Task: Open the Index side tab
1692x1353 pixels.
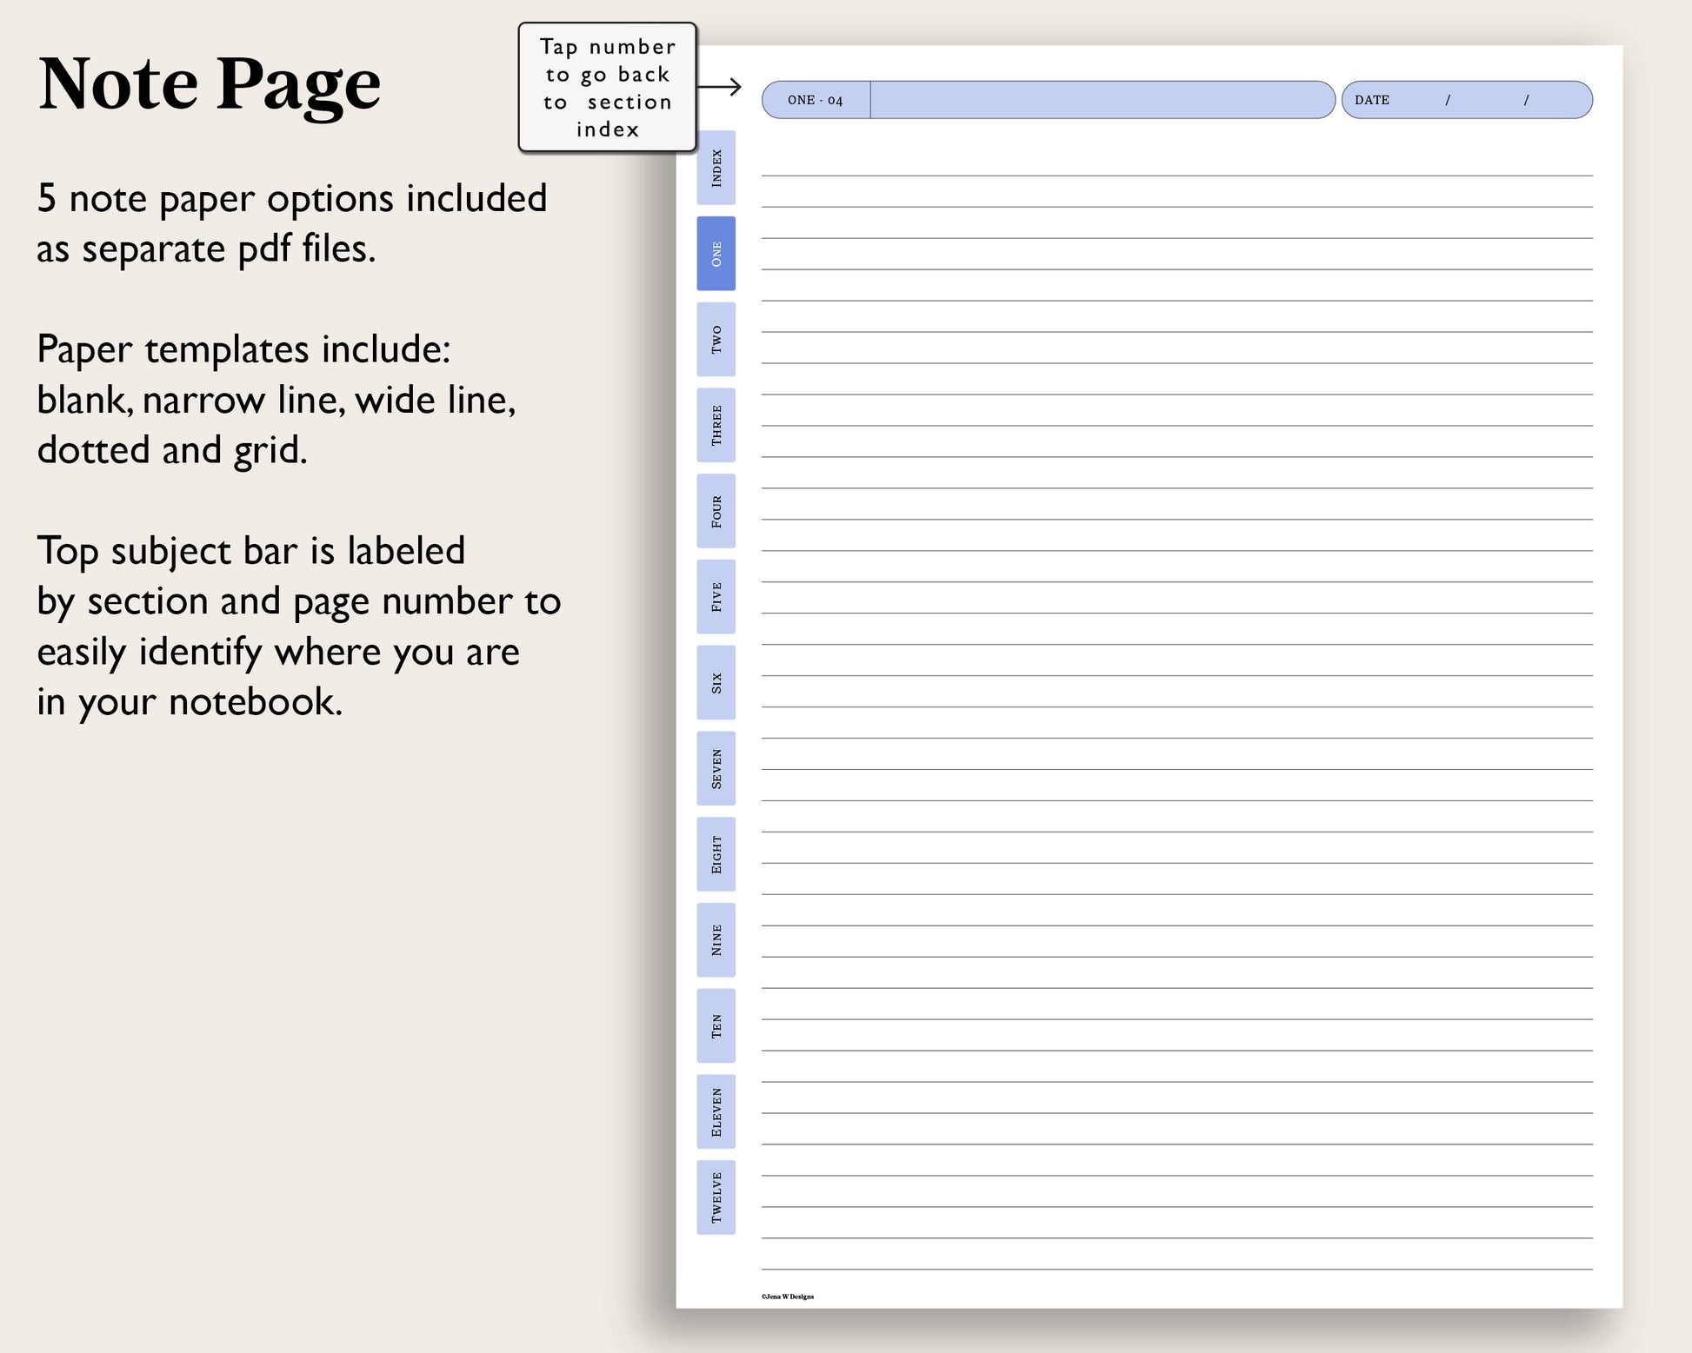Action: [x=716, y=168]
